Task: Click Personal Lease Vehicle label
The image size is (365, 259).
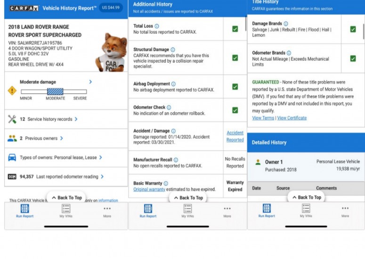Action: point(338,162)
